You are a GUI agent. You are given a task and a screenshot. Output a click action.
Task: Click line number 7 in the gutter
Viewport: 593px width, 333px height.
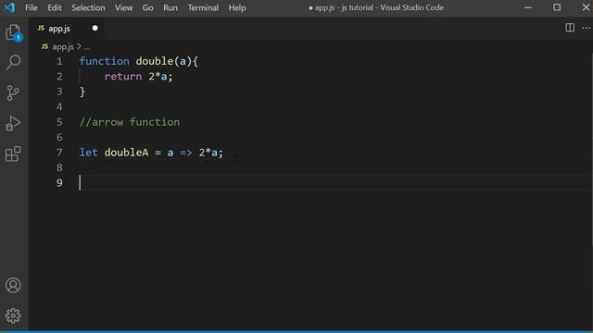point(59,153)
